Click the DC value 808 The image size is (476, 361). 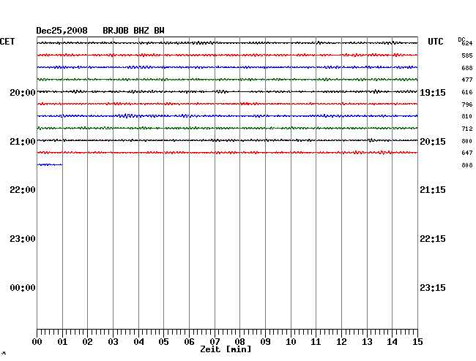(467, 165)
